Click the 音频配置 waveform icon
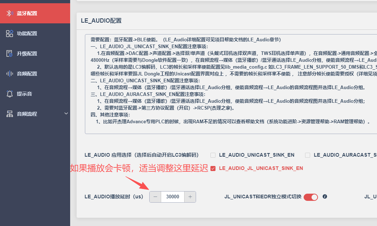The height and width of the screenshot is (226, 377). 9,74
